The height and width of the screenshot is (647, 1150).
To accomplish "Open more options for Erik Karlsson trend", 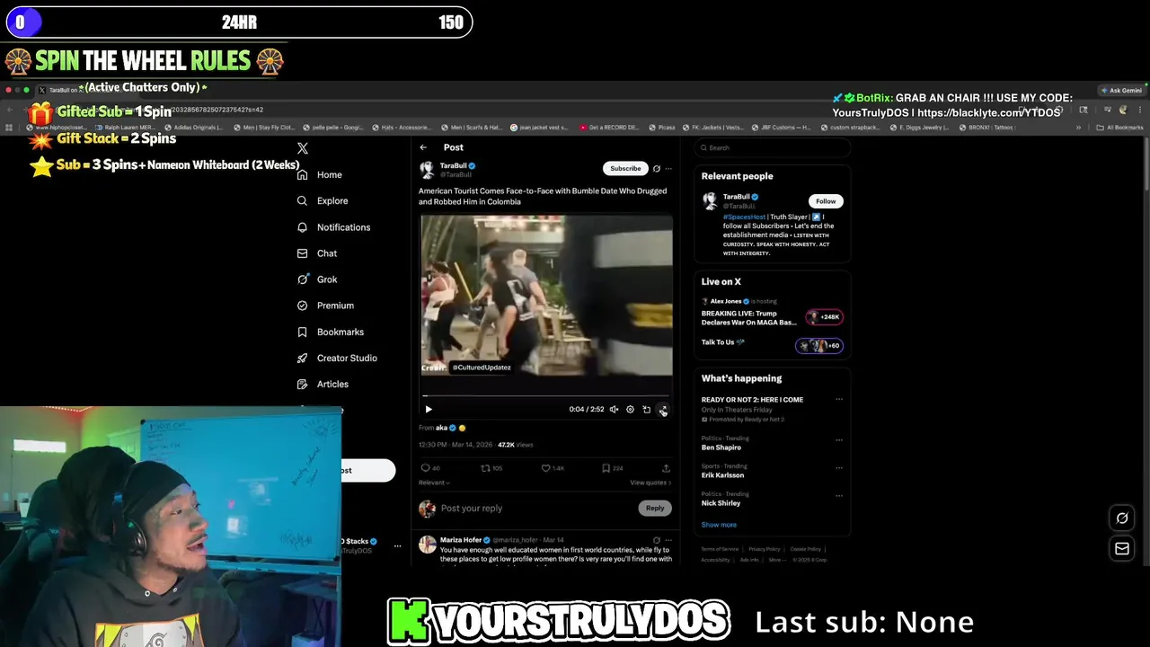I will point(839,468).
